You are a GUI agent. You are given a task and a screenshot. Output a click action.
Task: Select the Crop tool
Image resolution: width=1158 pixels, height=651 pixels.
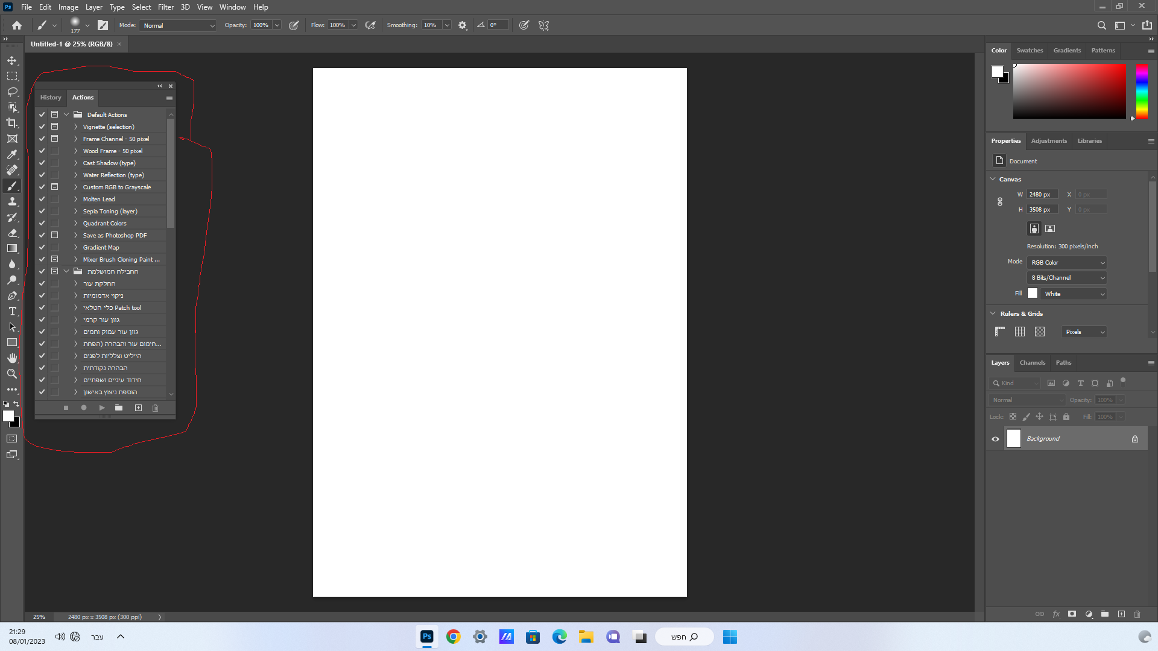(x=12, y=123)
